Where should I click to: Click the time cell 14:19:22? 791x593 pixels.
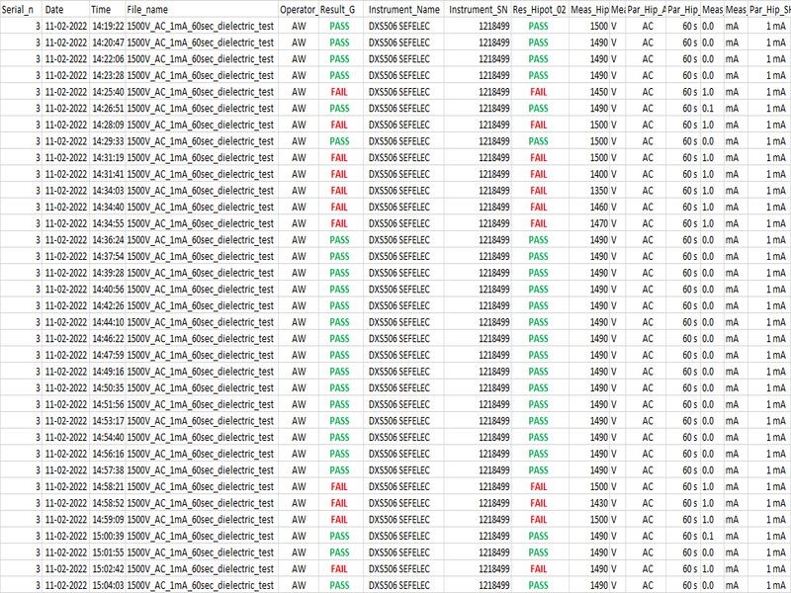[x=108, y=27]
